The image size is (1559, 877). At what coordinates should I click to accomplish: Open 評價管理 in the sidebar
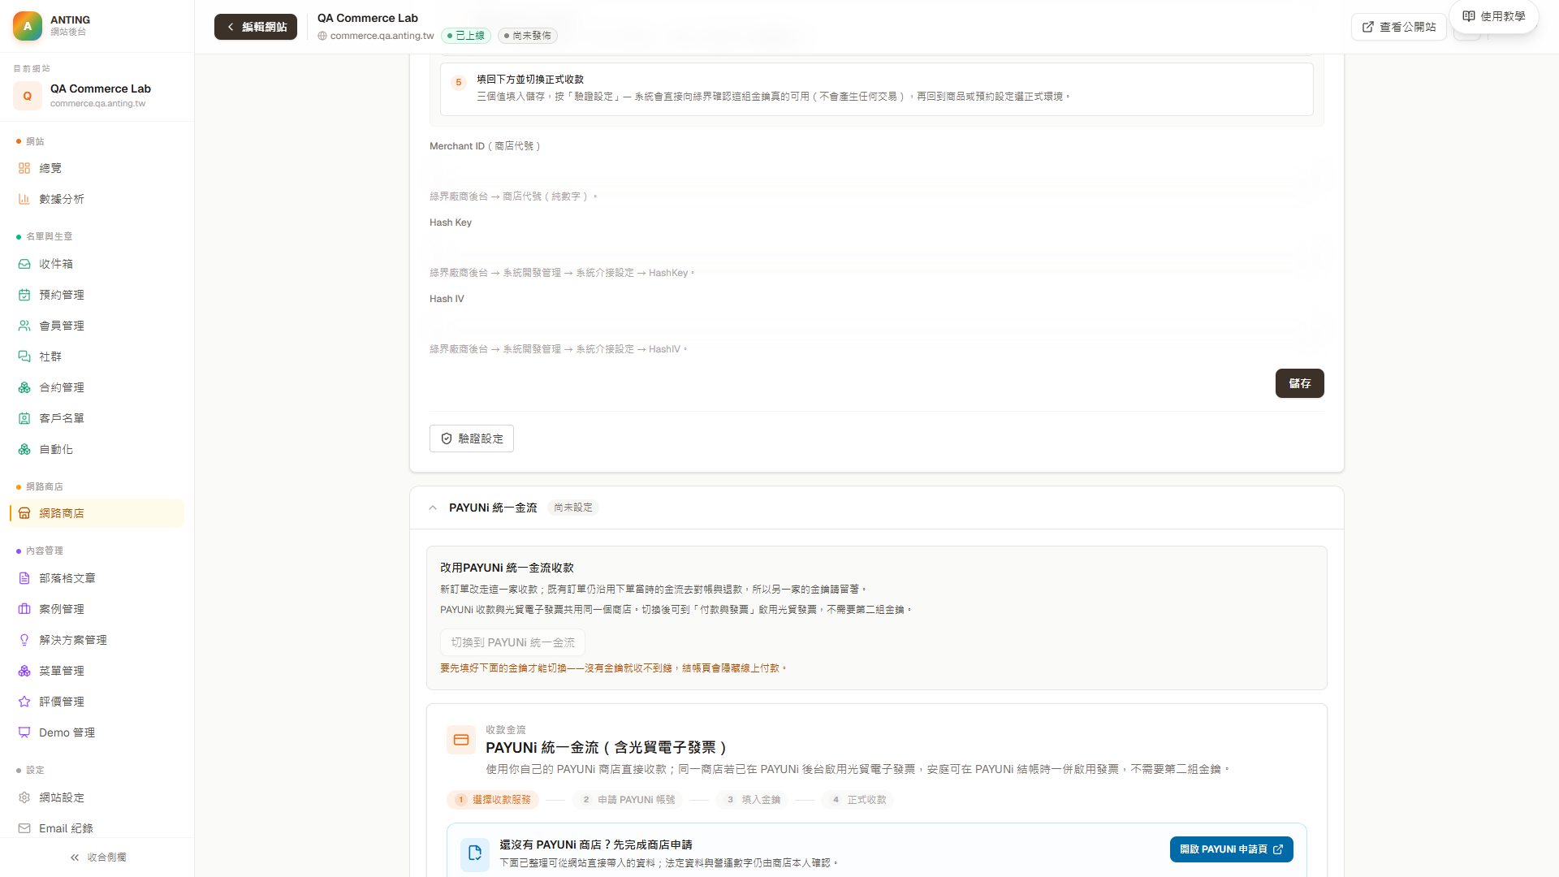click(97, 702)
